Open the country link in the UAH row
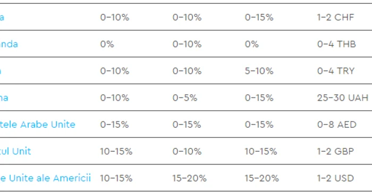Viewport: 372px width, 196px height. pyautogui.click(x=4, y=98)
